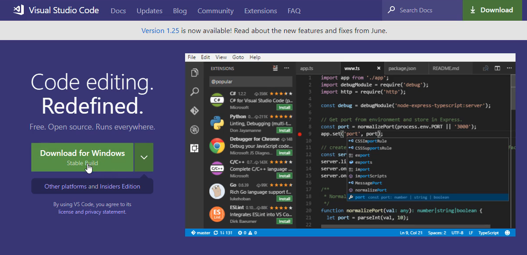
Task: Toggle the red breakpoint on line 9
Action: pyautogui.click(x=300, y=134)
